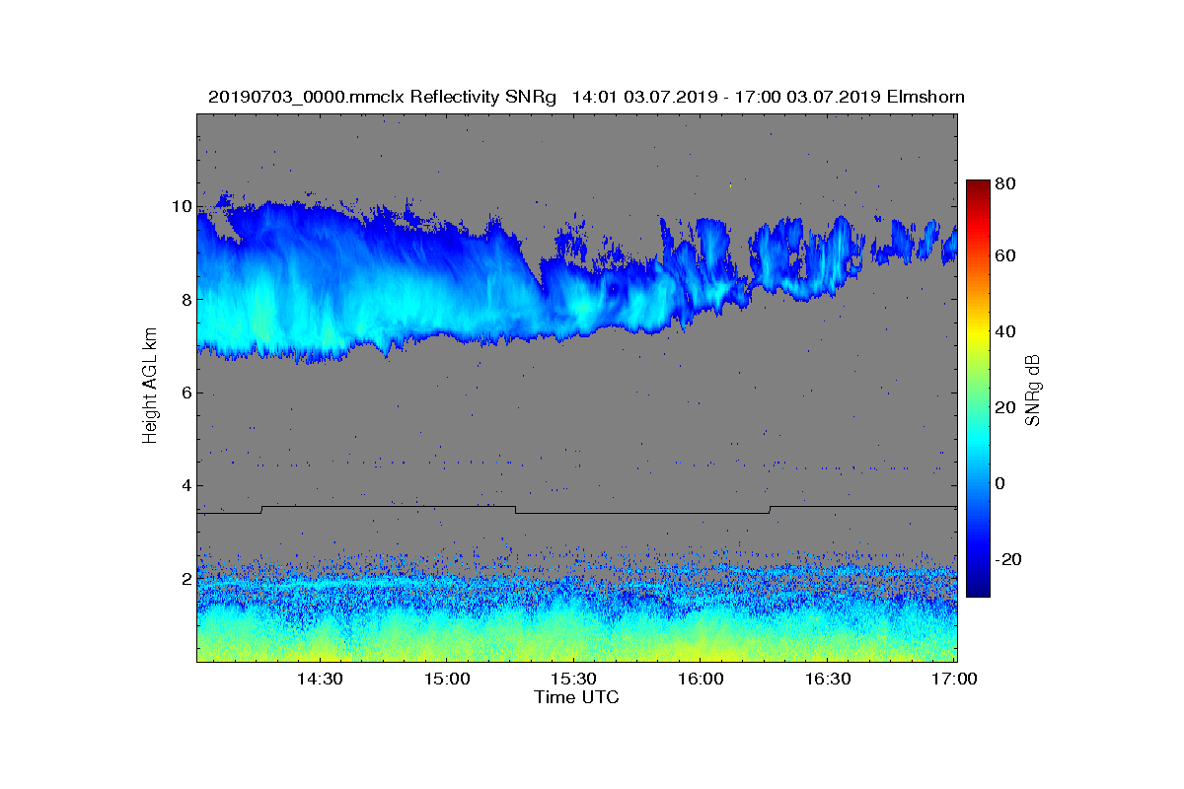Click the dark blue bottom of the colorbar

tap(978, 590)
